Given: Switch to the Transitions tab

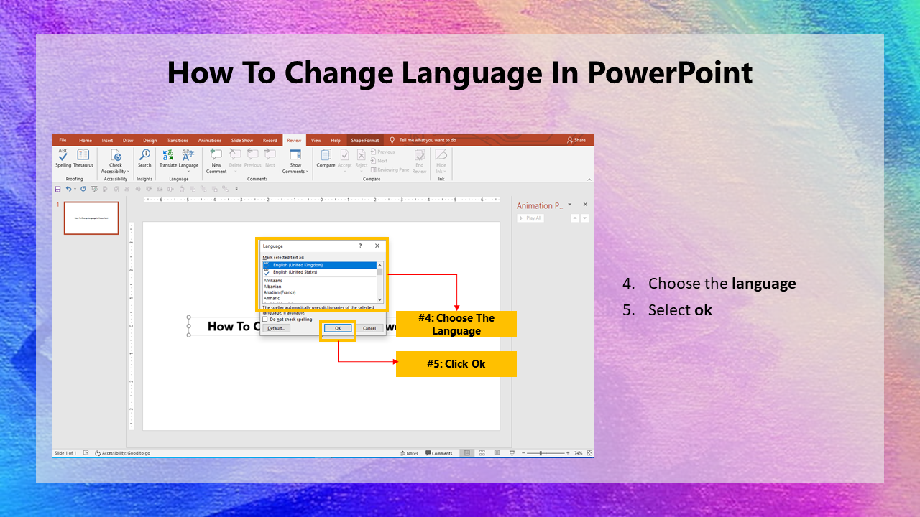Looking at the screenshot, I should (178, 140).
